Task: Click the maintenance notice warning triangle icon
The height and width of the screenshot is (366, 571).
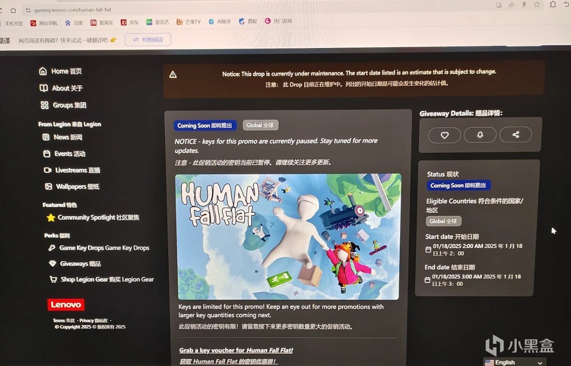Action: coord(173,75)
